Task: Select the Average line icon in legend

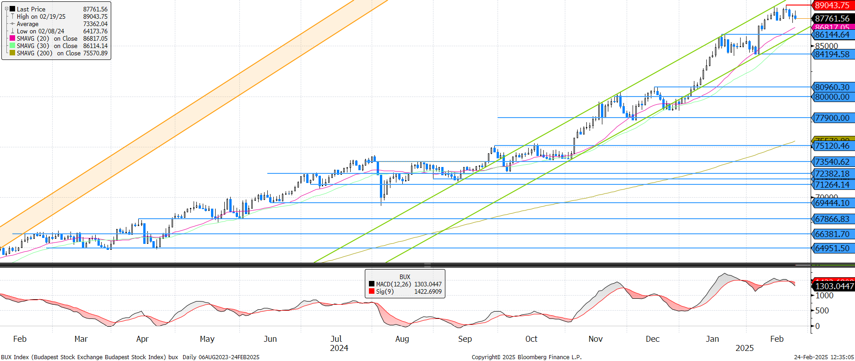Action: (12, 24)
